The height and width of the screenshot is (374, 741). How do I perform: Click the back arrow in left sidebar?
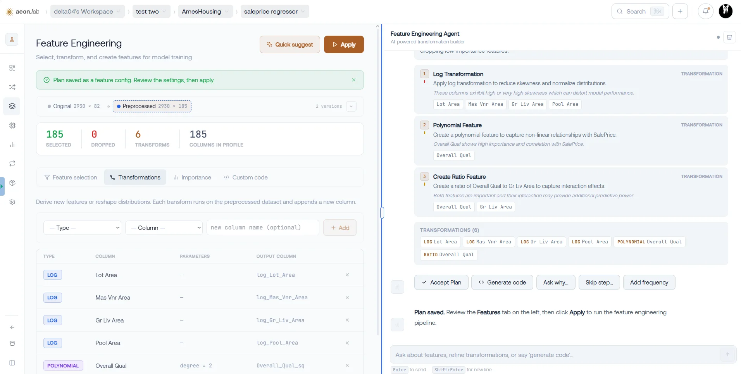coord(12,327)
